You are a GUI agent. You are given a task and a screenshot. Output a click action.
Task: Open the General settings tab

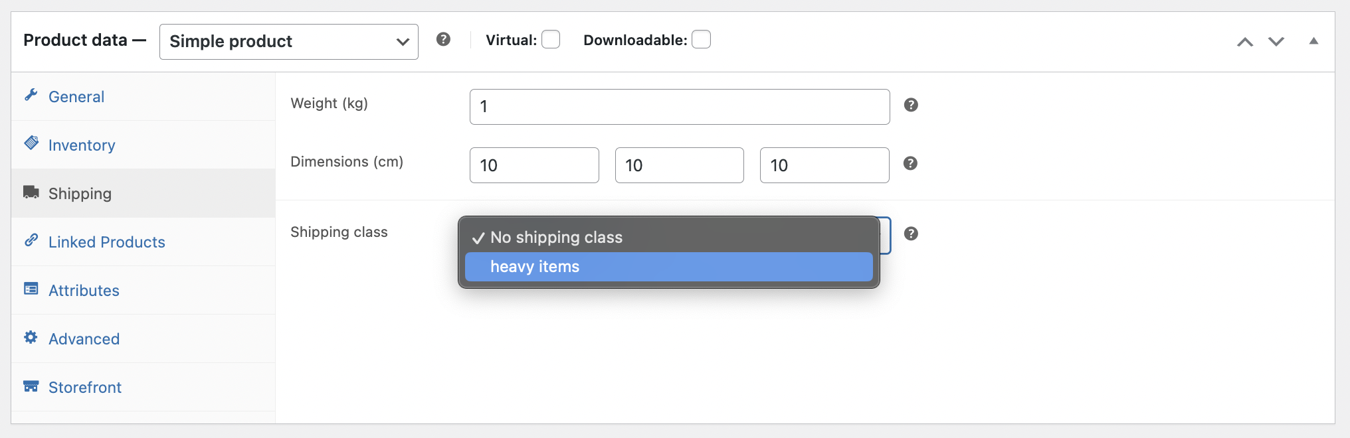point(76,96)
